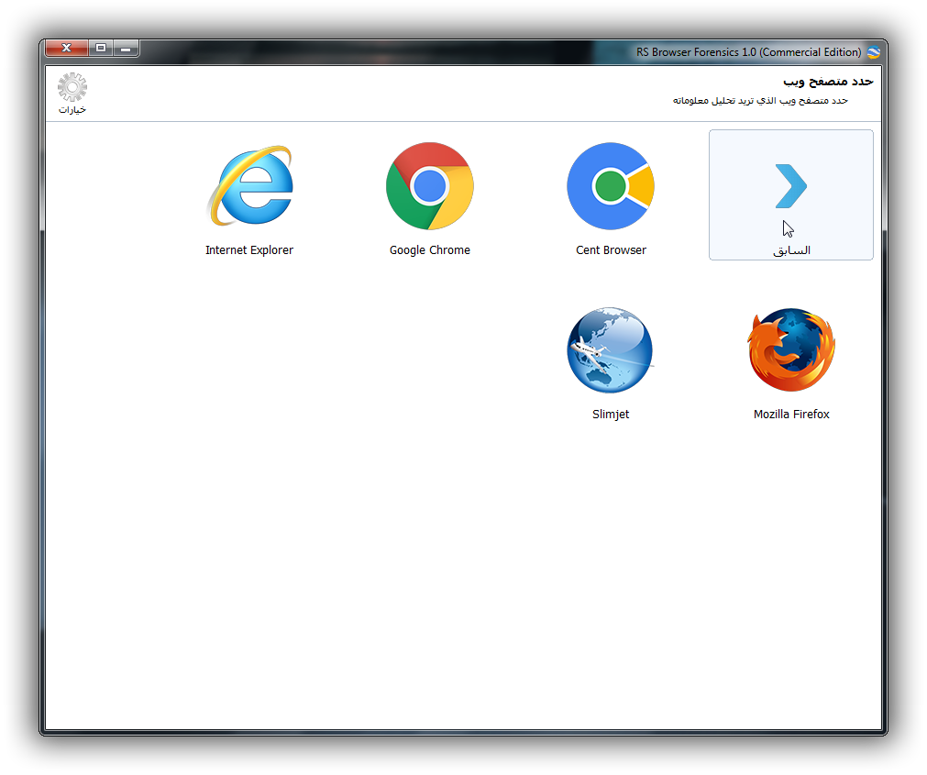Select the Mozilla Firefox browser icon
The image size is (927, 775).
tap(790, 349)
